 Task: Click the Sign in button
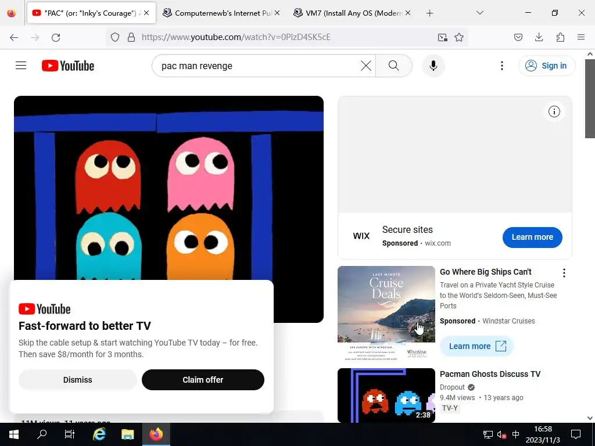pyautogui.click(x=546, y=66)
